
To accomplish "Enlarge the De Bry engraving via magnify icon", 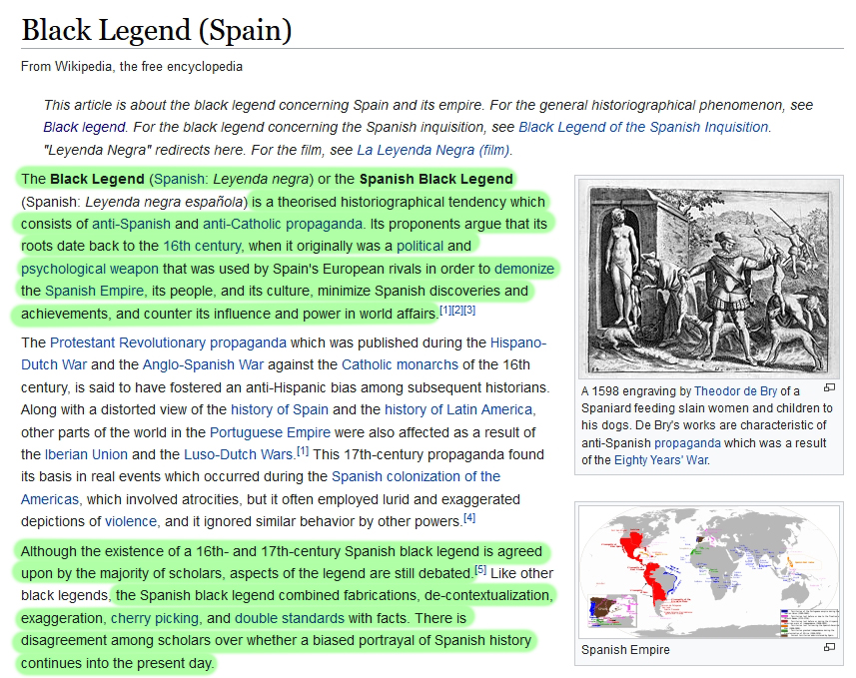I will tap(829, 387).
